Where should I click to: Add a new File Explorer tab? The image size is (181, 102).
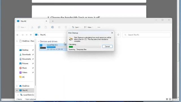[53, 21]
